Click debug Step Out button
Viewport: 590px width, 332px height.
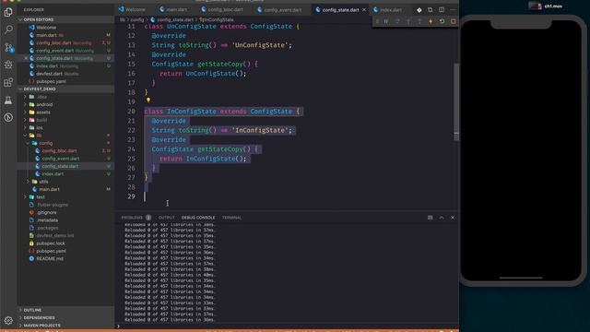[x=419, y=21]
